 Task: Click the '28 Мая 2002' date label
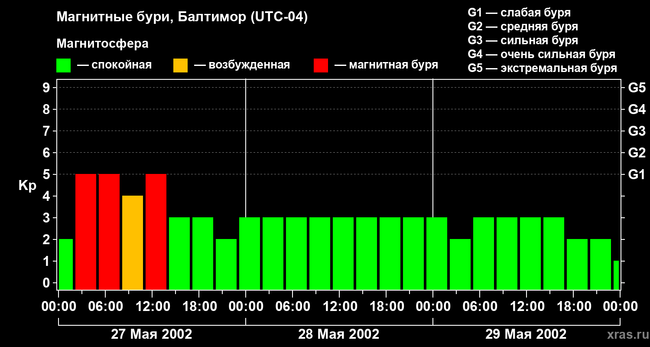(x=339, y=334)
